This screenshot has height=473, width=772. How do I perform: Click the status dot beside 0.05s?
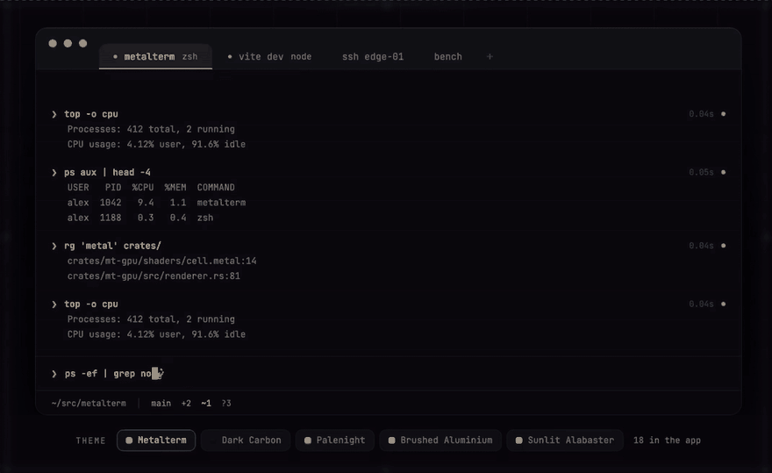[x=723, y=173]
